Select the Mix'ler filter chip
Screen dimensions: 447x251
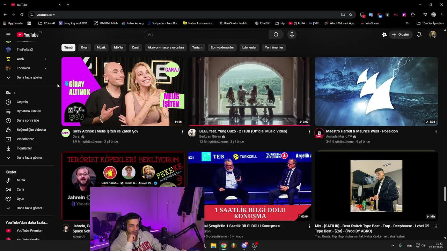click(x=119, y=47)
